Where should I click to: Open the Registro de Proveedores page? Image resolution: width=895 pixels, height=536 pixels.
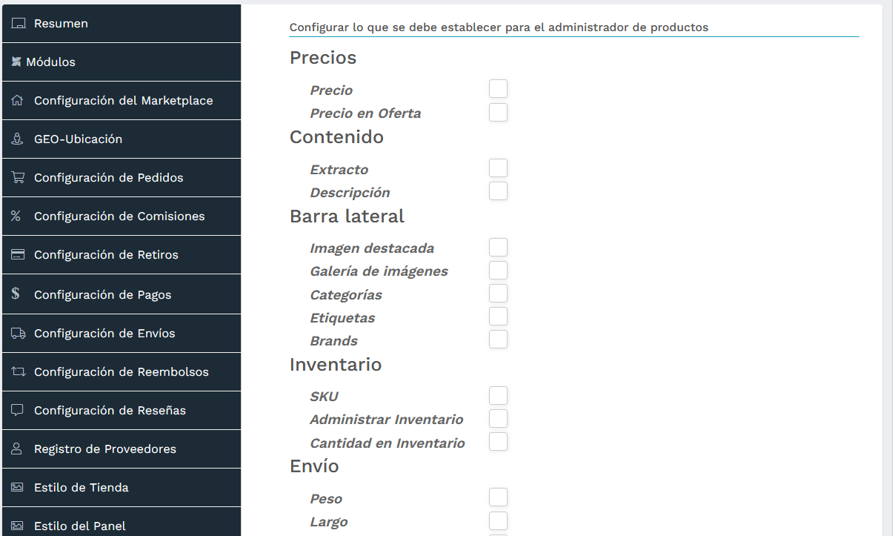(x=121, y=449)
